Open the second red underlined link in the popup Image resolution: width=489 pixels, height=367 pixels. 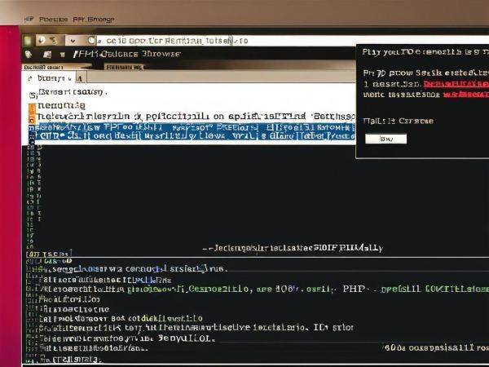(466, 94)
